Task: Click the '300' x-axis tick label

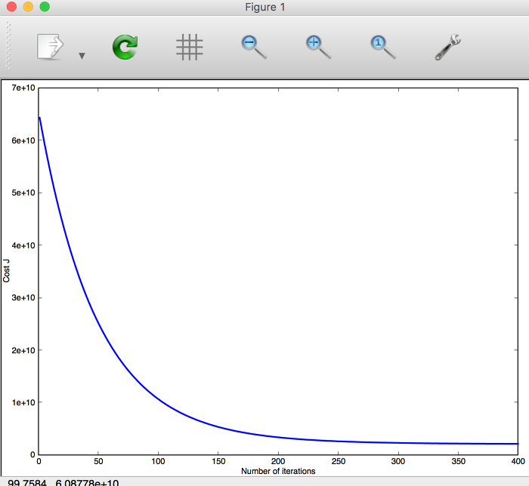Action: coord(398,461)
